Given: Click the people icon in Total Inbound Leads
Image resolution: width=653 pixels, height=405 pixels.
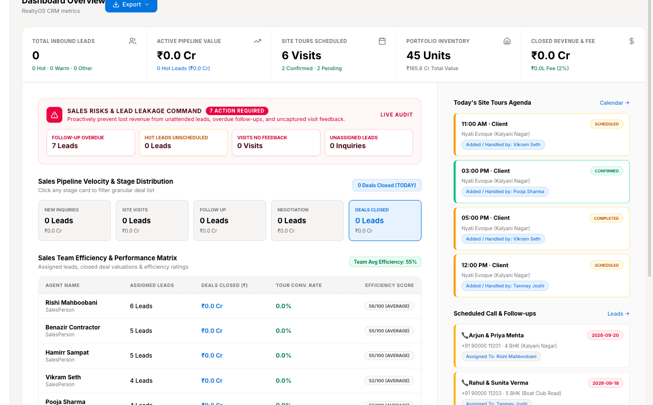Looking at the screenshot, I should point(133,41).
